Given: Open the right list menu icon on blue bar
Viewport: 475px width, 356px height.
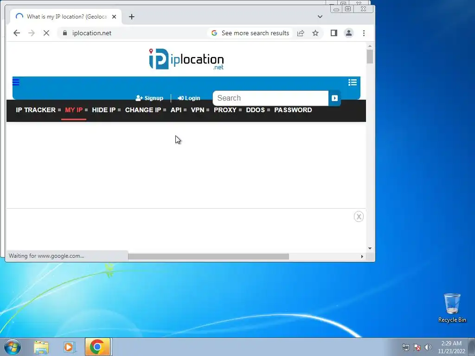Looking at the screenshot, I should [353, 83].
